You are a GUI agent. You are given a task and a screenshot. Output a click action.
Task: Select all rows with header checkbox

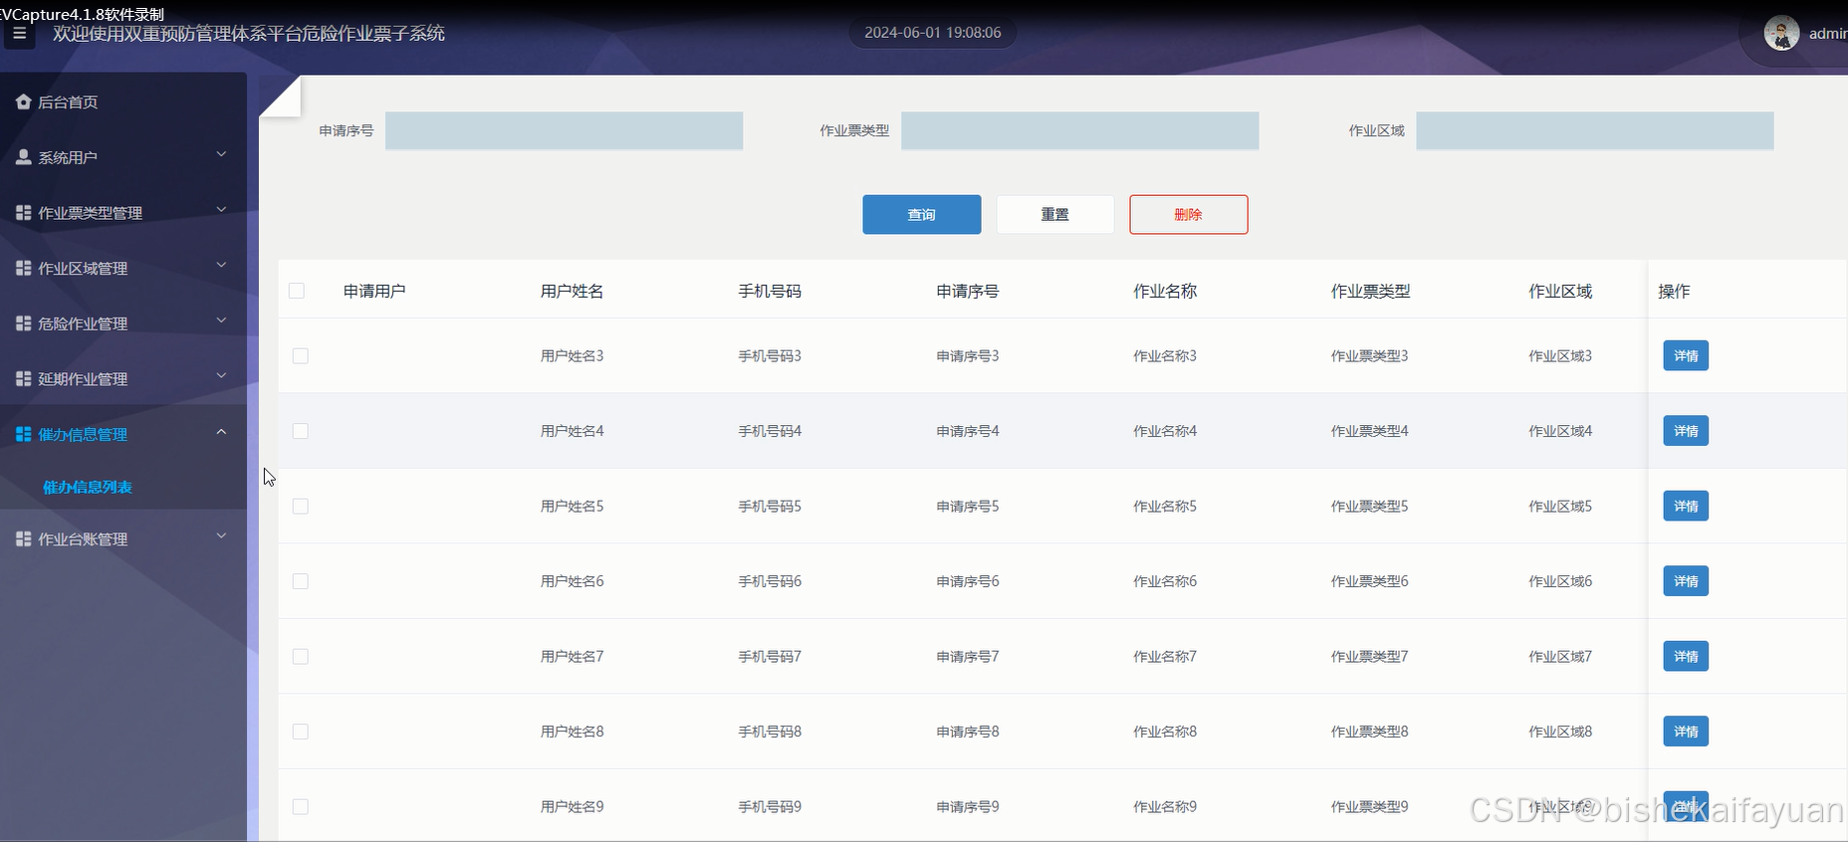pos(297,291)
